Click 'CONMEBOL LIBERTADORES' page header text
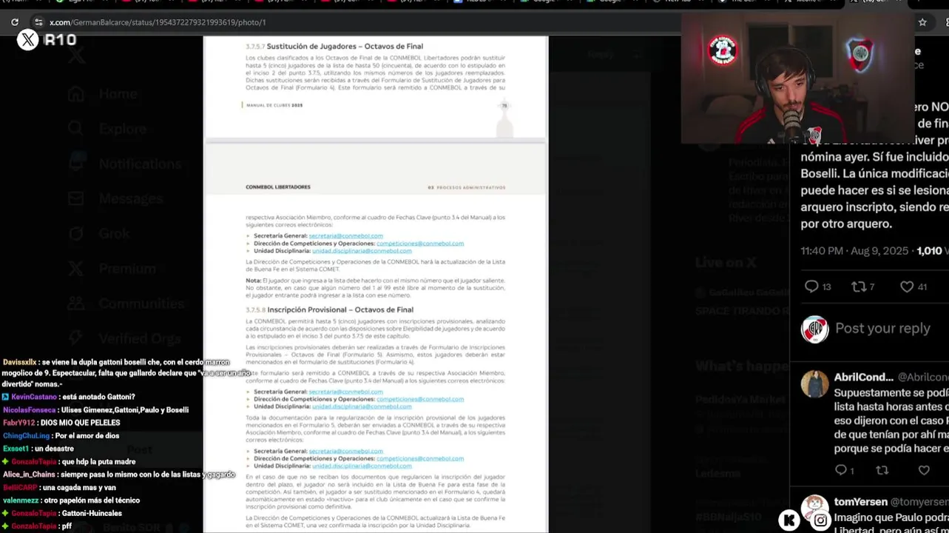This screenshot has width=949, height=533. (278, 187)
